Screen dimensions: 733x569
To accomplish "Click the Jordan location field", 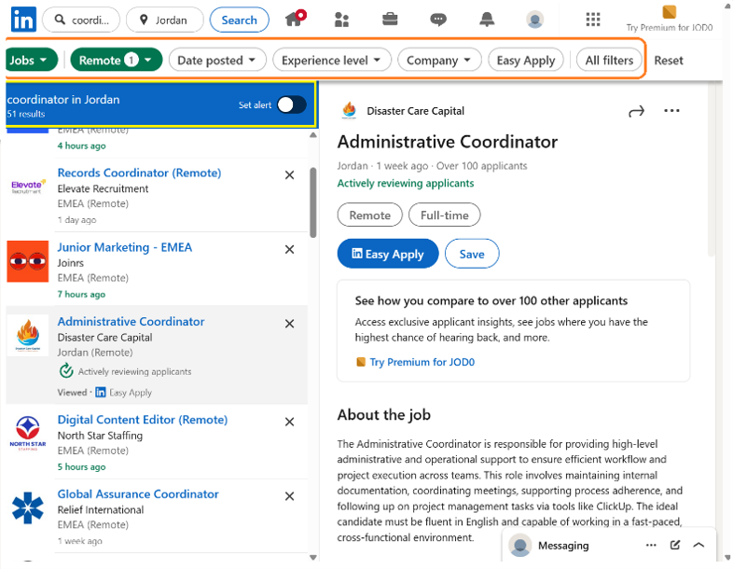I will click(165, 21).
